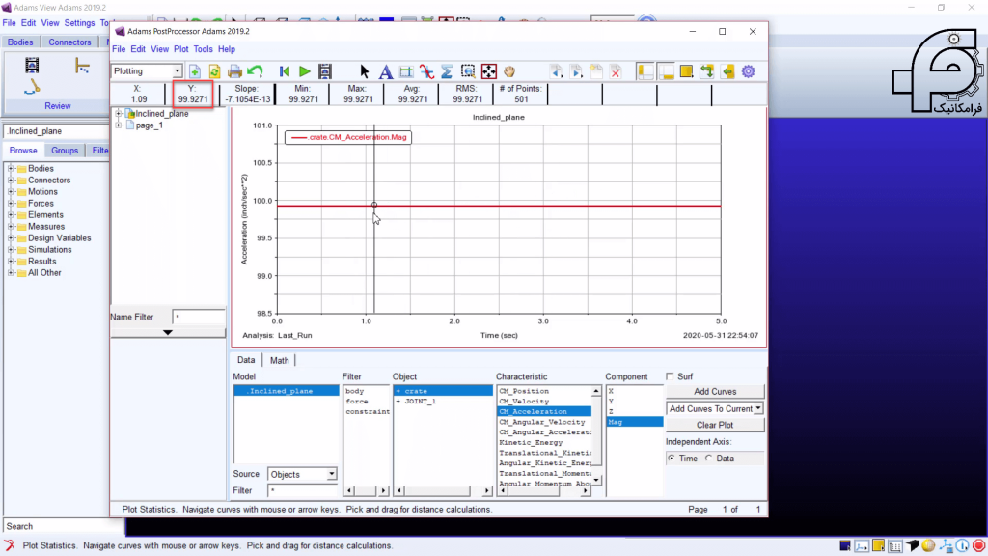The height and width of the screenshot is (556, 988).
Task: Switch to the Math tab
Action: 279,361
